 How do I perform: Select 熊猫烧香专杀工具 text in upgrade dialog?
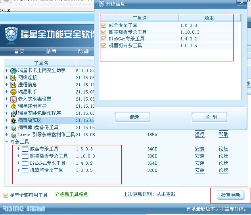pyautogui.click(x=128, y=32)
